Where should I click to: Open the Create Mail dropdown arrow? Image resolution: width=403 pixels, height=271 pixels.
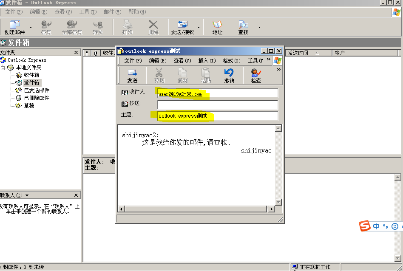31,27
